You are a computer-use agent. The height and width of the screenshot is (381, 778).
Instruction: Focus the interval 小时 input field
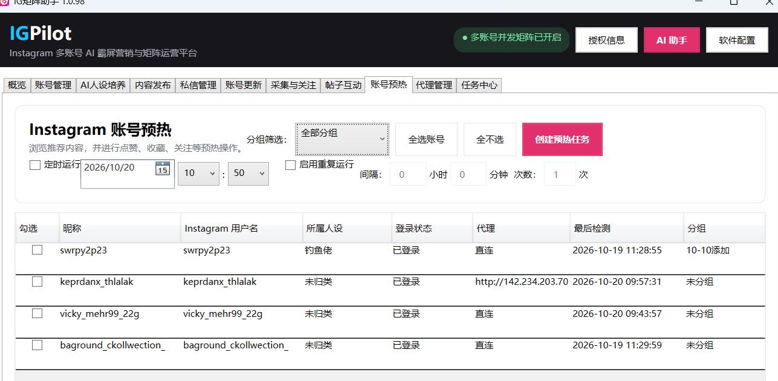(x=408, y=174)
